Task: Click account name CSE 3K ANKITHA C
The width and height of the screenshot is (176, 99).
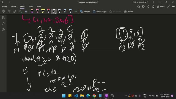Action: click(140, 2)
